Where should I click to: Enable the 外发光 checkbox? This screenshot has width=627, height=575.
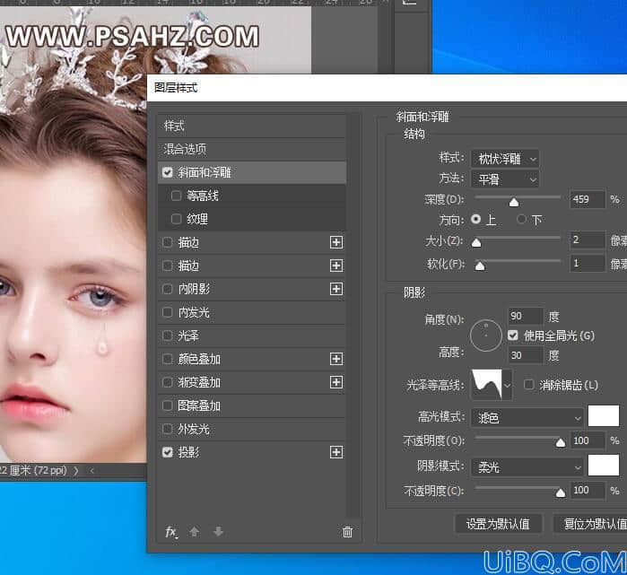click(x=168, y=429)
